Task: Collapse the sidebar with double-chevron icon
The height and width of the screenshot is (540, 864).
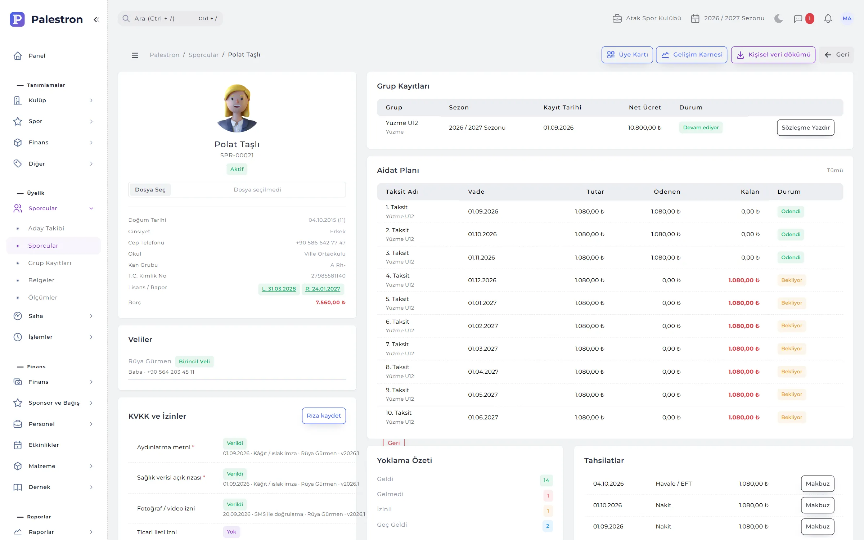Action: pyautogui.click(x=96, y=19)
